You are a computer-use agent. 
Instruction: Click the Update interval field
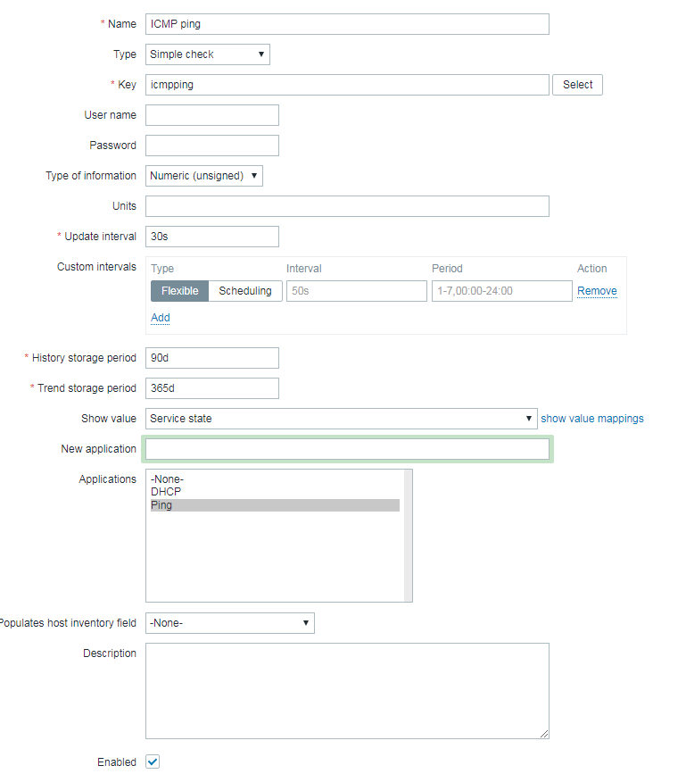click(211, 237)
